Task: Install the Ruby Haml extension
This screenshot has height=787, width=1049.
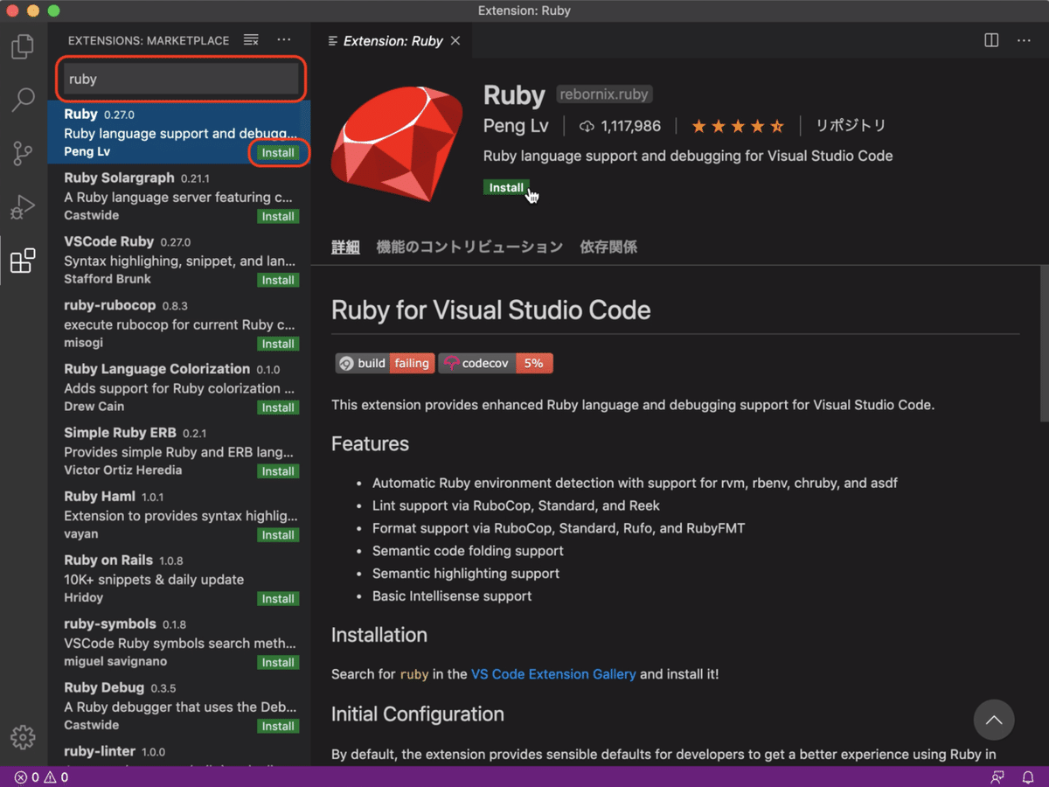Action: [x=278, y=535]
